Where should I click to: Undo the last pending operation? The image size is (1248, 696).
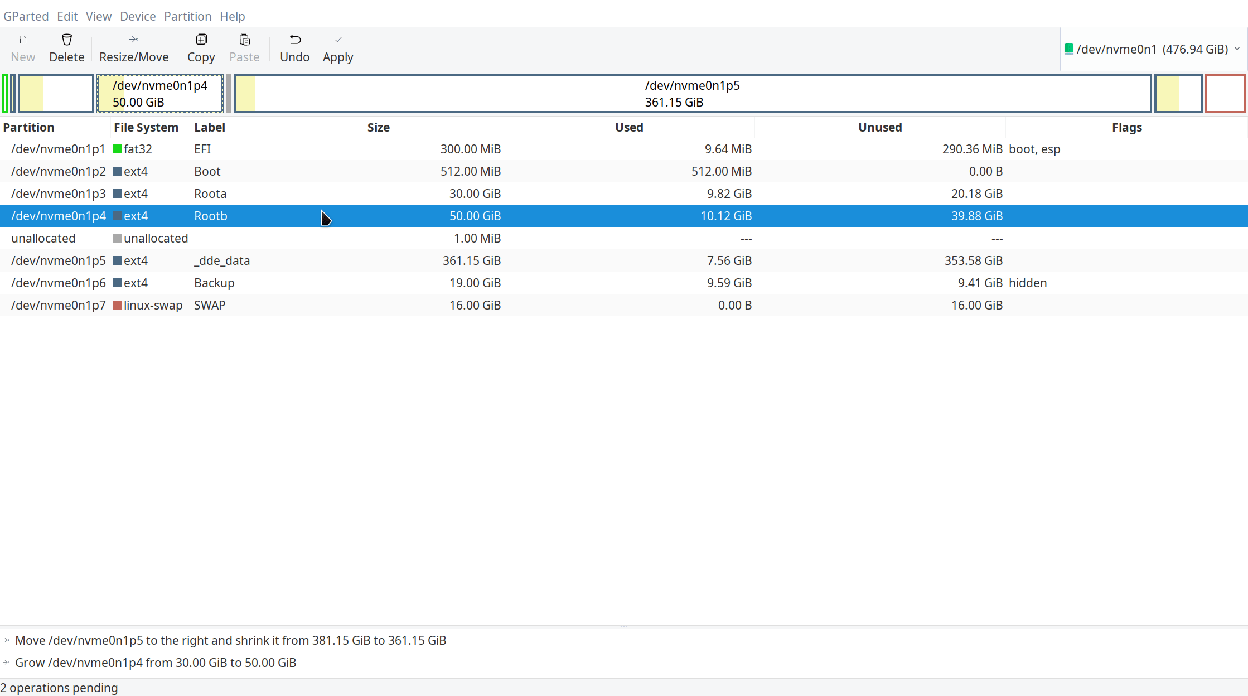coord(294,49)
